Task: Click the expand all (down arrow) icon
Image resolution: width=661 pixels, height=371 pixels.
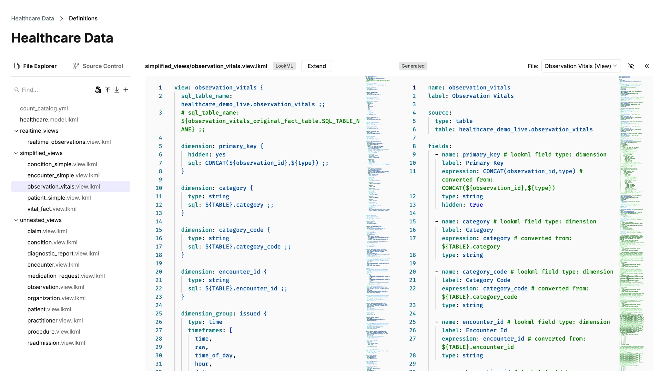Action: [x=117, y=90]
